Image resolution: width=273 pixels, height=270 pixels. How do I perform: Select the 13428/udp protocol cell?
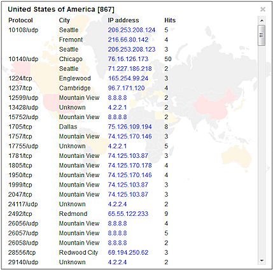(x=24, y=108)
